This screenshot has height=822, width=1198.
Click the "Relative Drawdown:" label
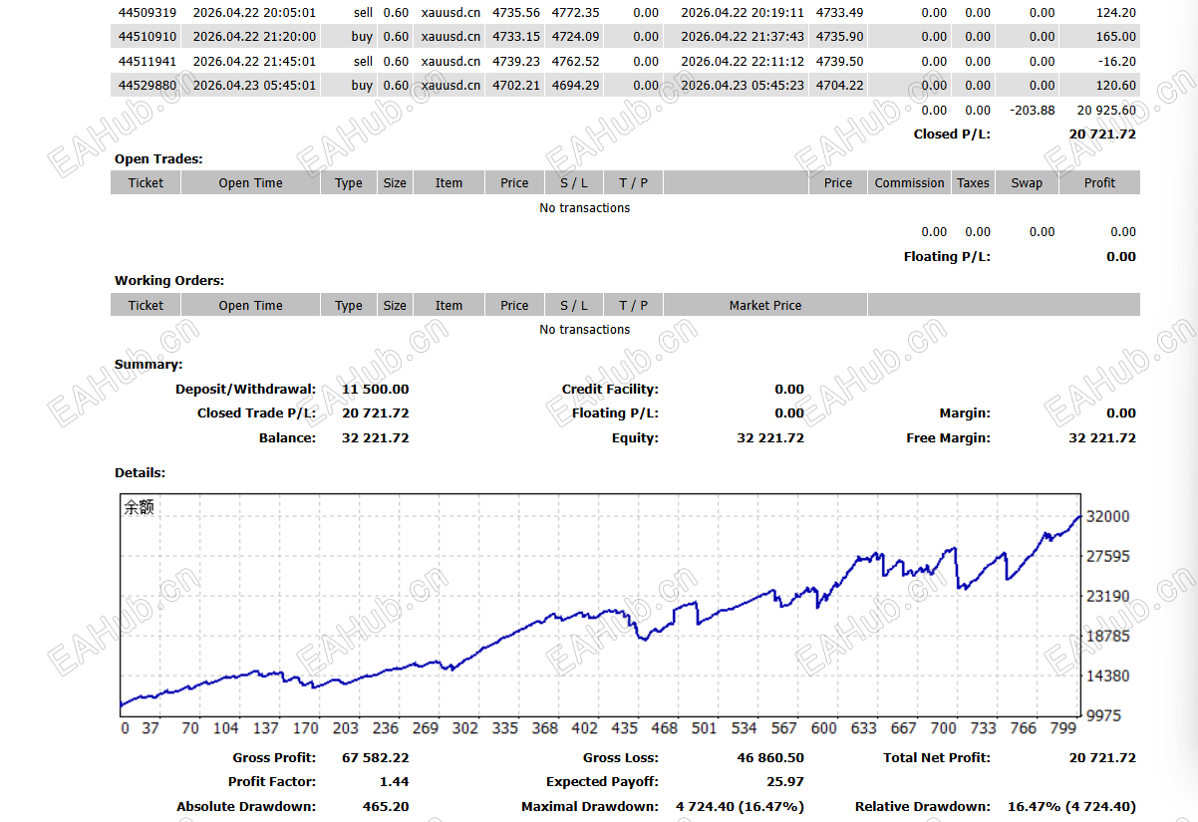pyautogui.click(x=923, y=806)
